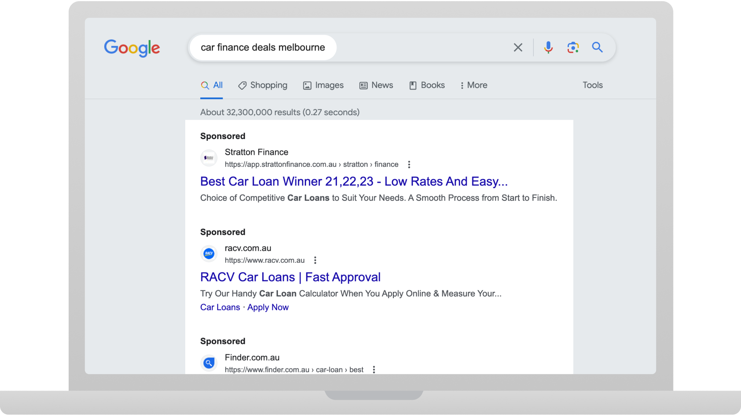Image resolution: width=741 pixels, height=416 pixels.
Task: Click the www.racv.com.au URL
Action: (x=265, y=260)
